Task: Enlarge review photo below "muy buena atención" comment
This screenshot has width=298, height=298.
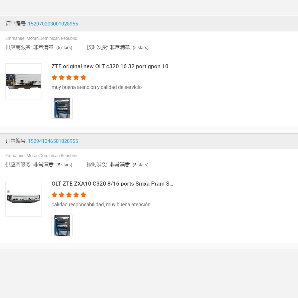Action: [x=62, y=108]
